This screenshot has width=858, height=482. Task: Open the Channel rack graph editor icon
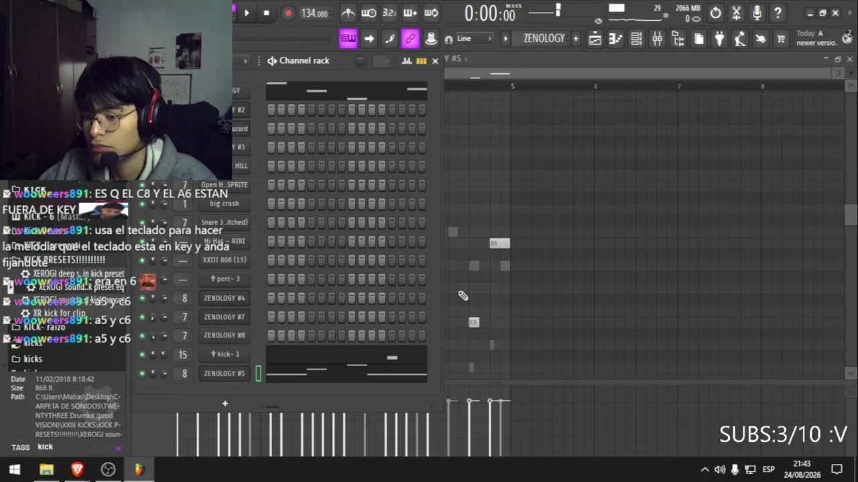point(407,61)
